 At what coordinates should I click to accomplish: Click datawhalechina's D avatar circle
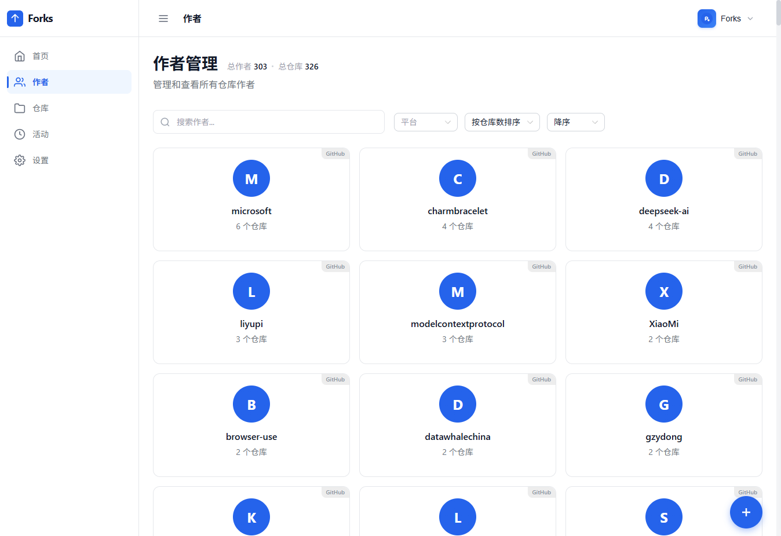(x=458, y=404)
